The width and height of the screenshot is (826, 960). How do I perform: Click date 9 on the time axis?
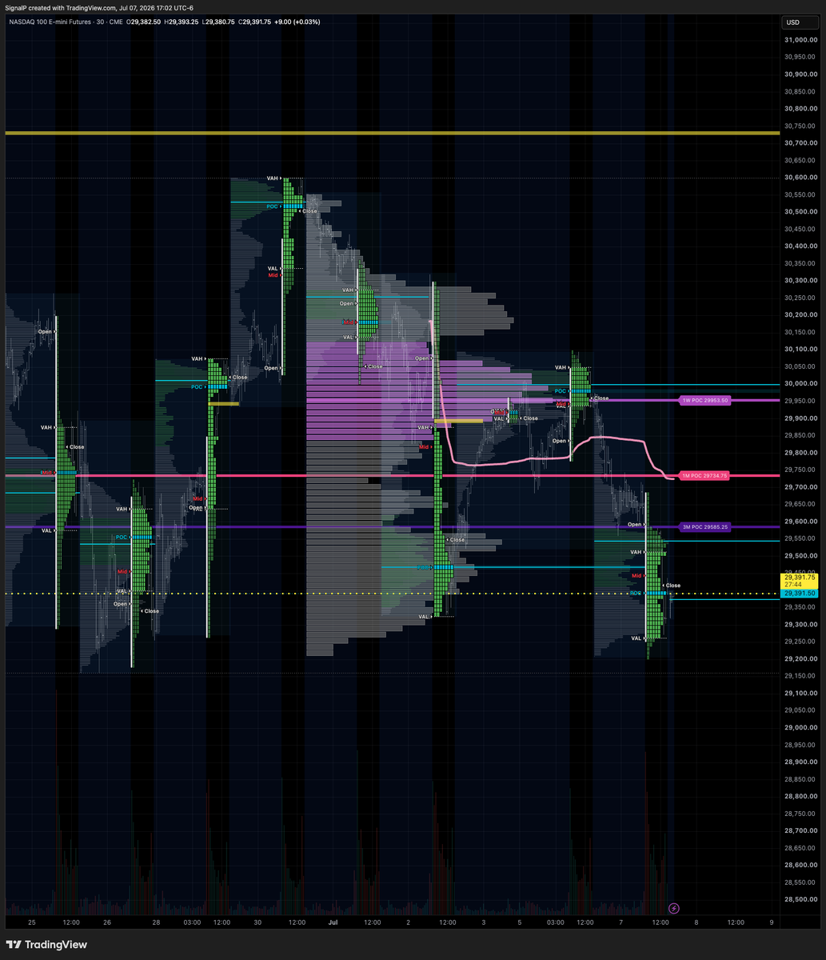pos(771,922)
